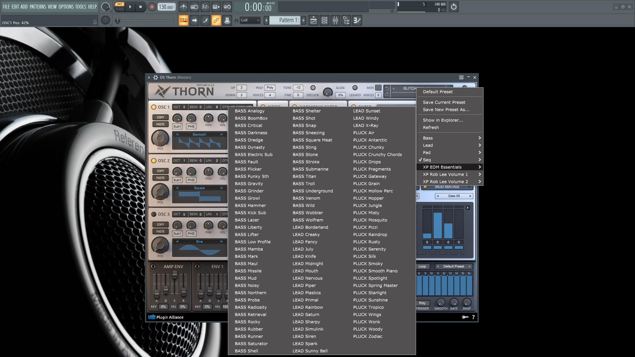
Task: Expand the Pad preset submenu
Action: tap(450, 153)
